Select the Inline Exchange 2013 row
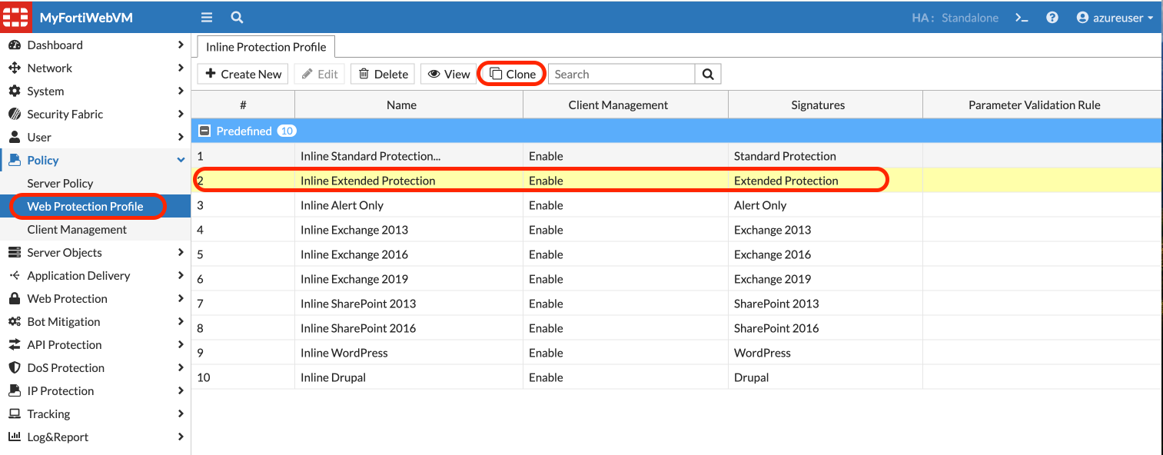Image resolution: width=1163 pixels, height=455 pixels. click(x=676, y=230)
